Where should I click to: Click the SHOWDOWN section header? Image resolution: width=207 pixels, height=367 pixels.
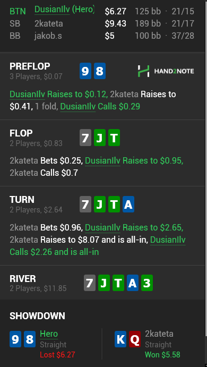(38, 316)
